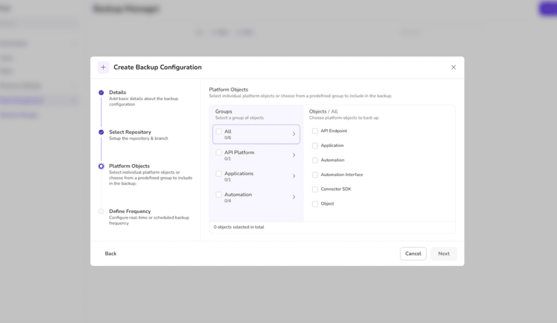Check the Applications group checkbox
This screenshot has width=557, height=323.
click(219, 174)
